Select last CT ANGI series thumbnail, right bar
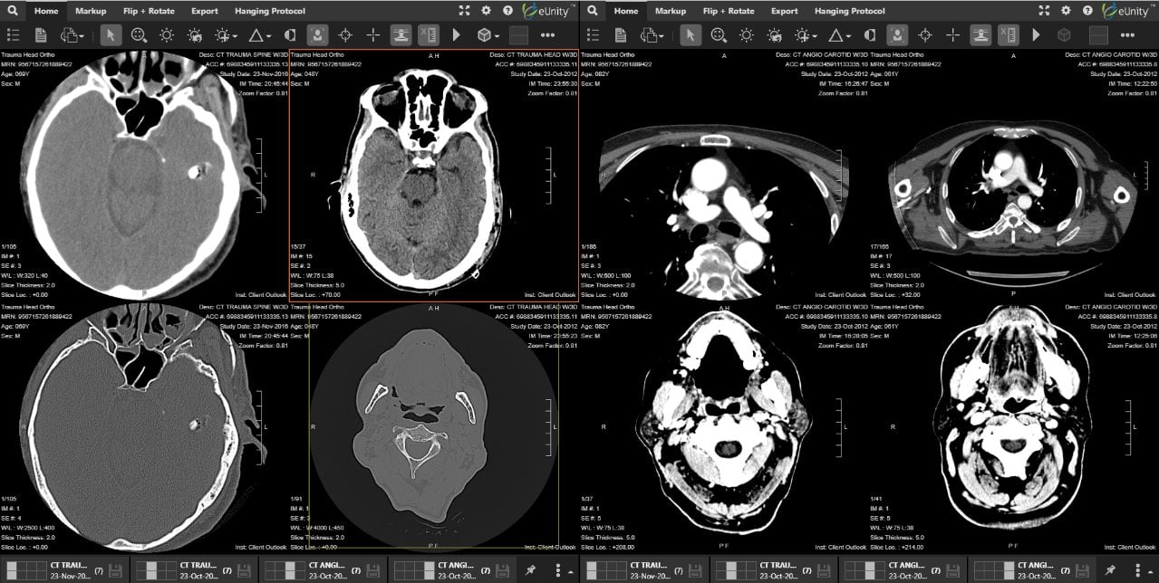Viewport: 1159px width, 583px height. [x=992, y=570]
